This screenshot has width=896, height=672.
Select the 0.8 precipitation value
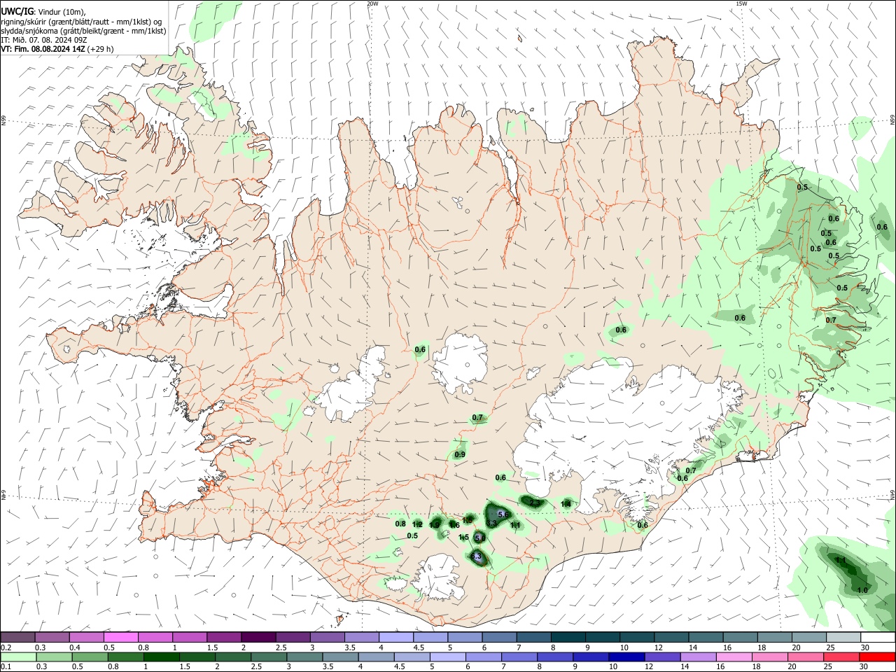click(400, 524)
